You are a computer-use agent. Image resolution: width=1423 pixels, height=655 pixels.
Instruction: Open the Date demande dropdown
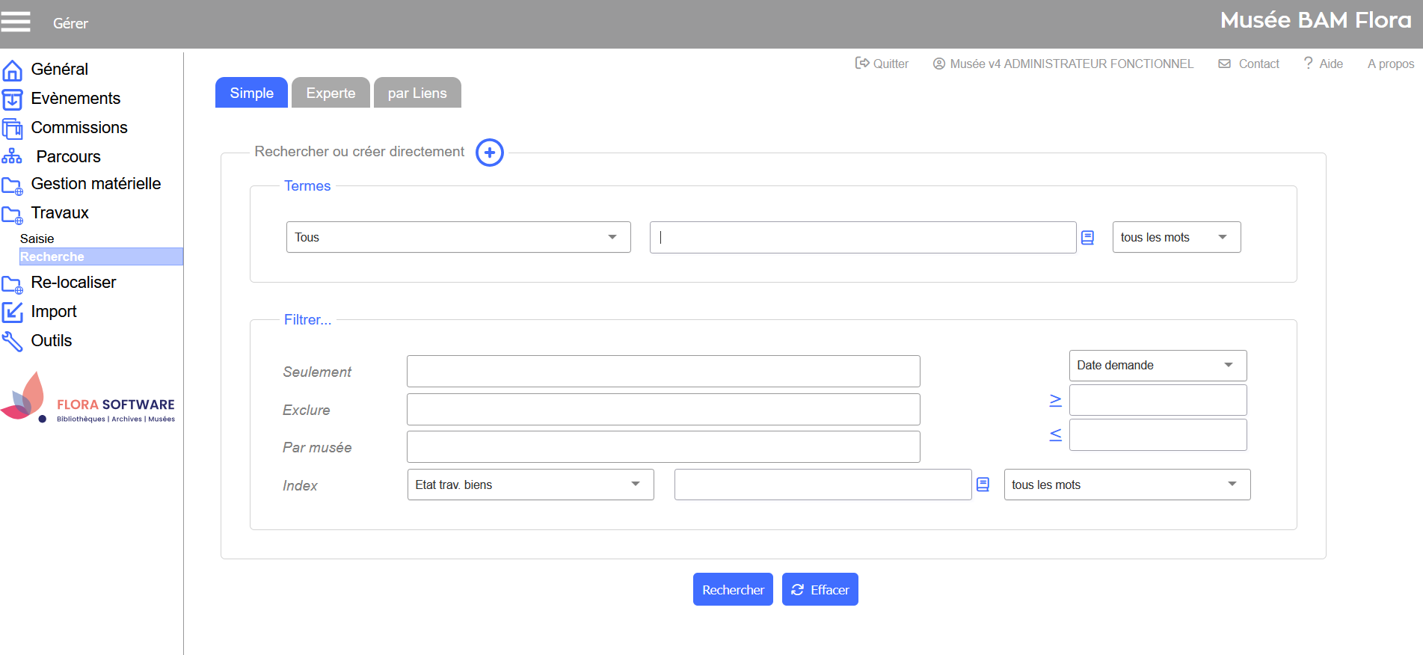1157,365
